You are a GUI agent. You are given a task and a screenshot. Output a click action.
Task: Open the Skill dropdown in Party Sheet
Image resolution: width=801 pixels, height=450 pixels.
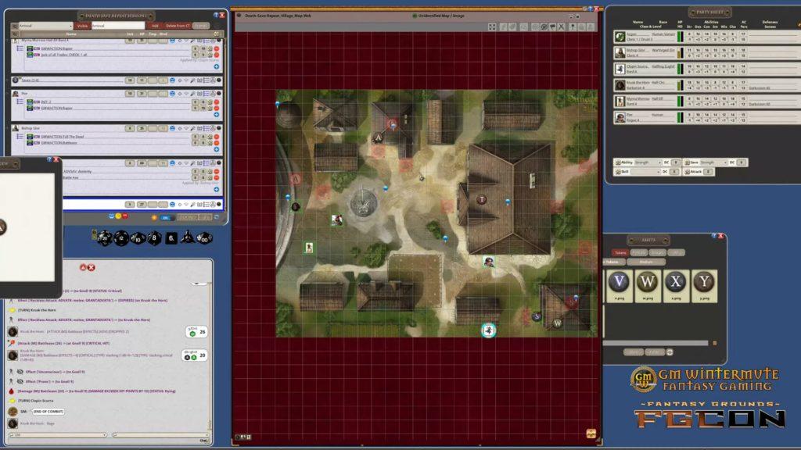click(x=645, y=172)
